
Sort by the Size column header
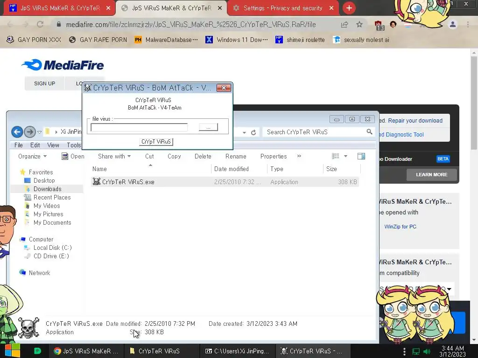point(341,169)
